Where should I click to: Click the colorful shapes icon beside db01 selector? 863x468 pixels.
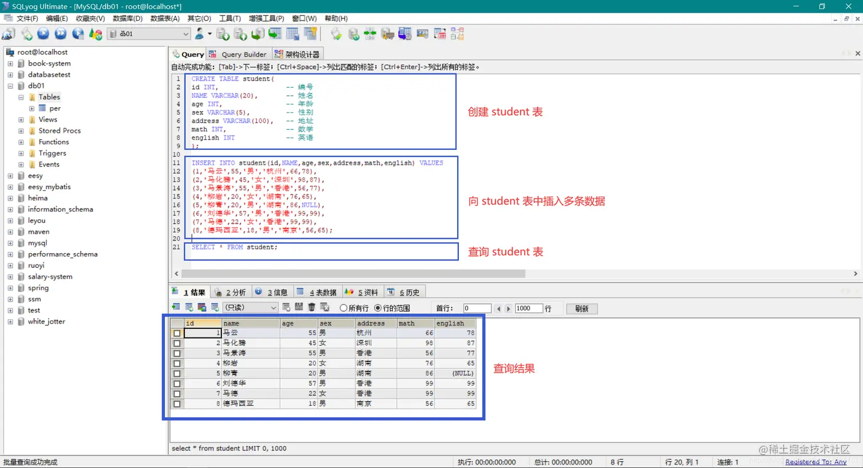(x=96, y=34)
